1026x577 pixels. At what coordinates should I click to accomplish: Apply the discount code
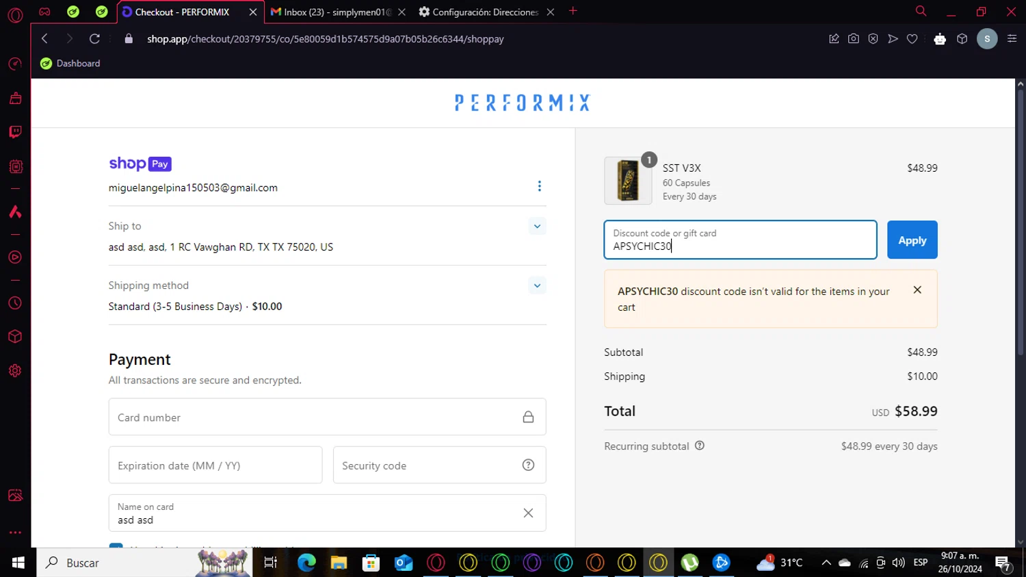(x=912, y=240)
